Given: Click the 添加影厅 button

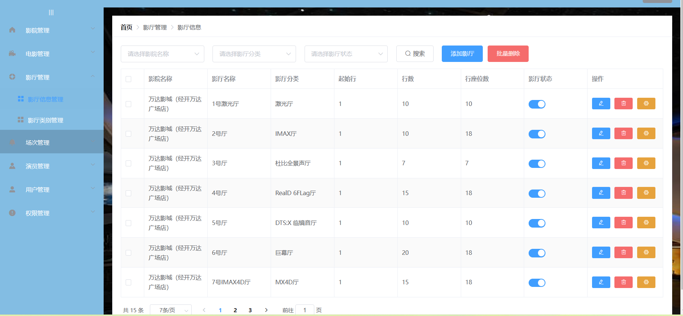Looking at the screenshot, I should point(462,54).
